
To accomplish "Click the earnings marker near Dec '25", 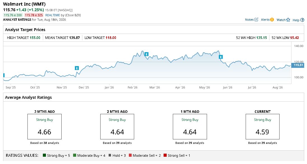I will (x=77, y=68).
